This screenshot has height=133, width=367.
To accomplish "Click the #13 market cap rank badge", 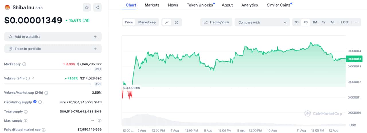I will point(98,69).
